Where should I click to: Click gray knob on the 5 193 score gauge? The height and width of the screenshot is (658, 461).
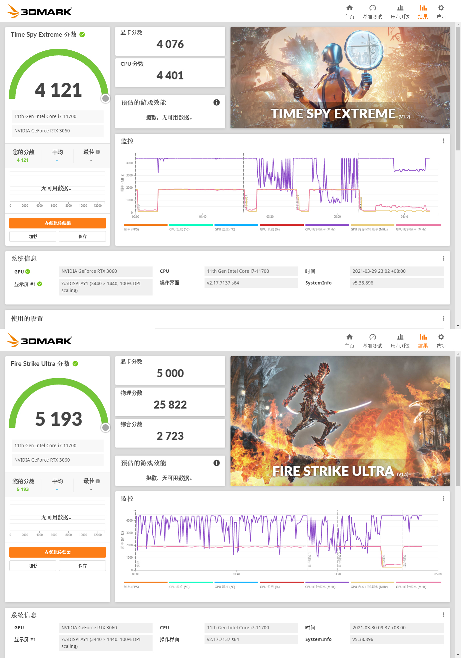tap(106, 427)
